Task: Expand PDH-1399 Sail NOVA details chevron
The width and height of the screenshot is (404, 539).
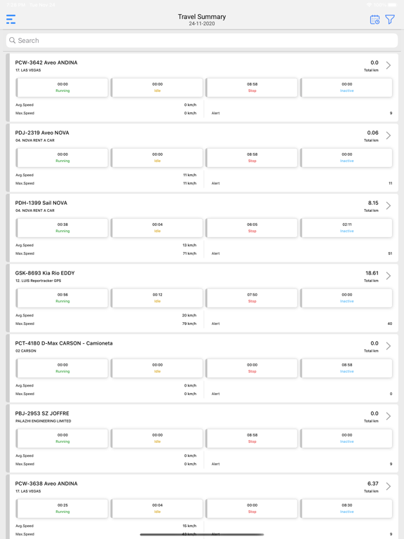Action: click(388, 206)
